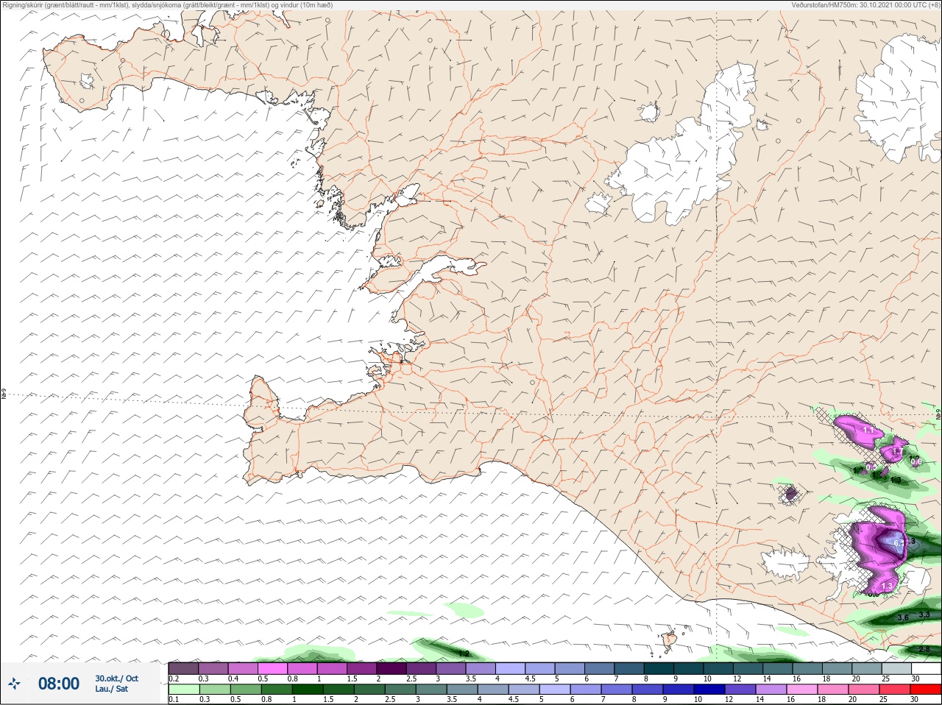Click the '30' top-row legend label
This screenshot has width=942, height=705.
[x=916, y=679]
